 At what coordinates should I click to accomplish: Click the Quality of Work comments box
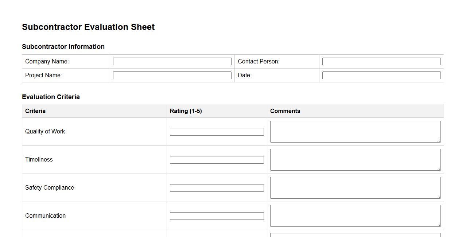[355, 132]
